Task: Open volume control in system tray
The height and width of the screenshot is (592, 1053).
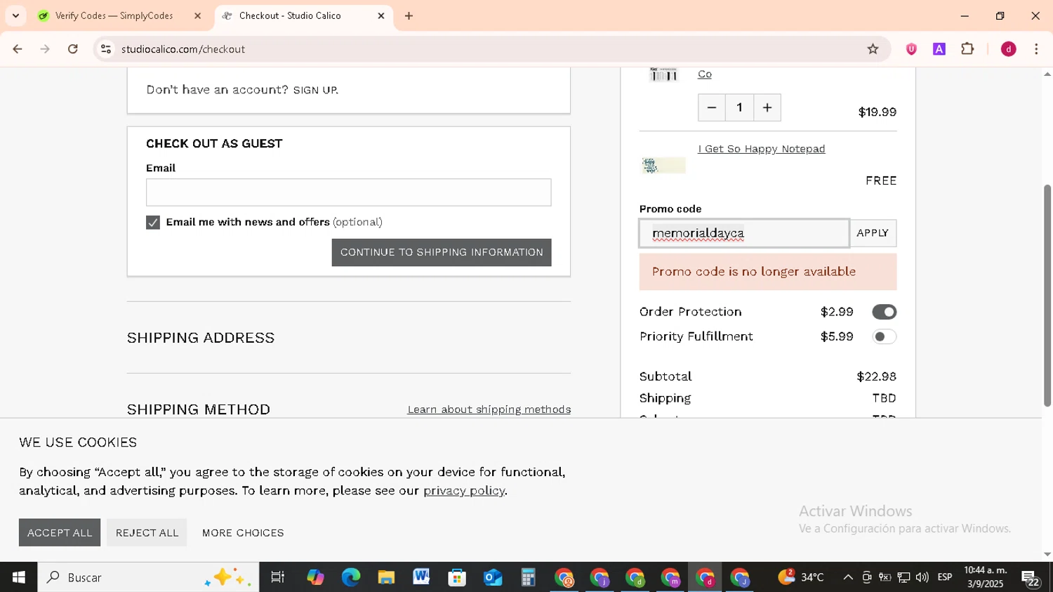Action: click(x=922, y=577)
